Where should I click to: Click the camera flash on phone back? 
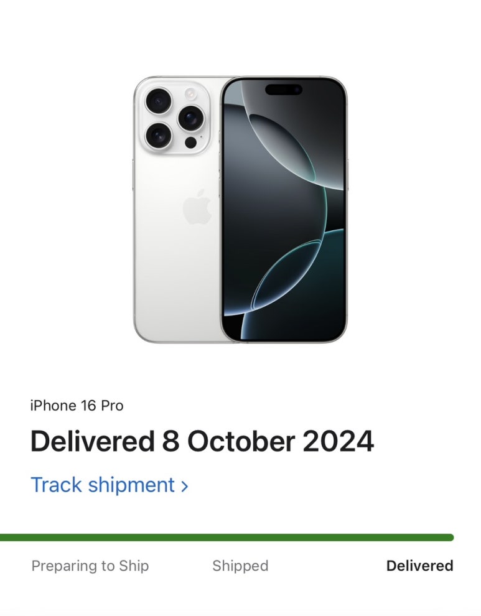click(x=190, y=93)
